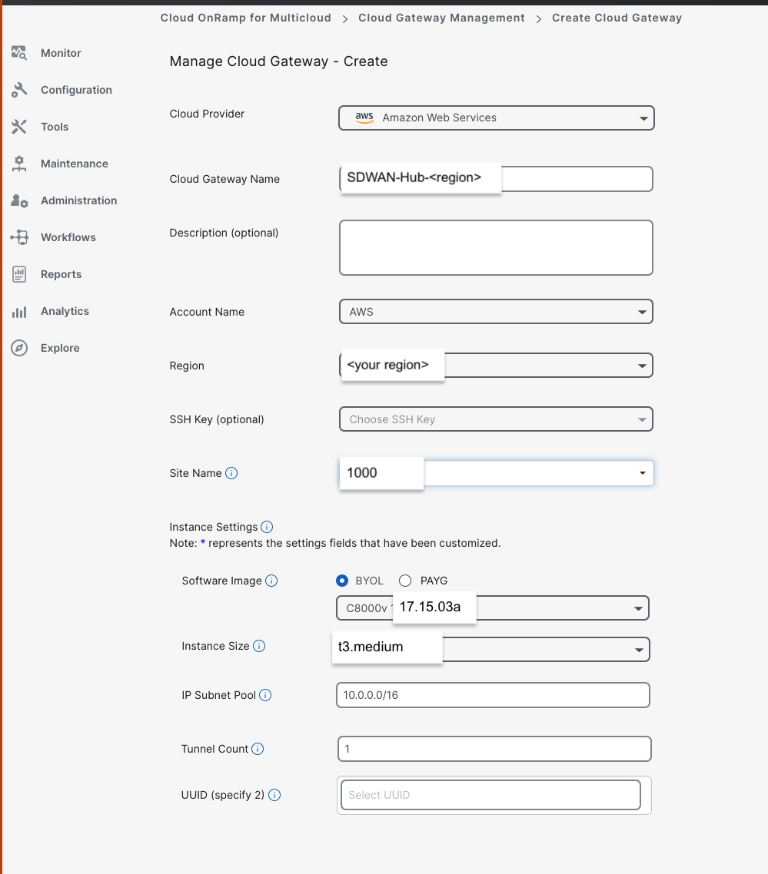The height and width of the screenshot is (874, 768).
Task: Open the Cloud Provider dropdown
Action: click(496, 118)
